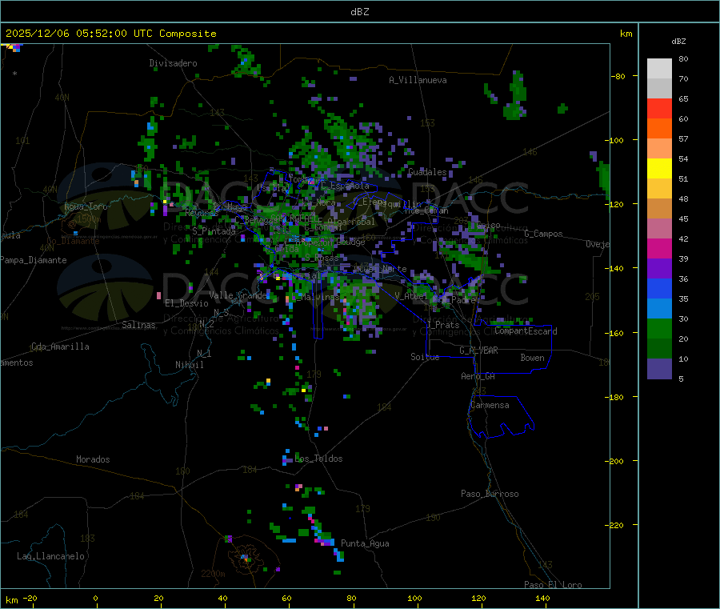Select the orange 57 dBZ legend swatch
Screen dimensions: 720x609
[659, 129]
